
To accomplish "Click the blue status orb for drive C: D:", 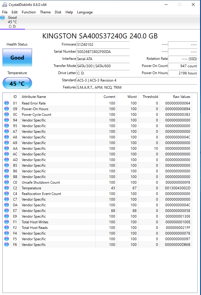I will [2, 18].
